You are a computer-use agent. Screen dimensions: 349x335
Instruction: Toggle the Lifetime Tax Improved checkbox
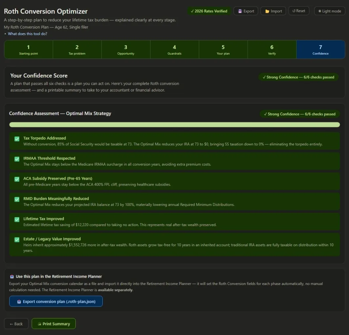tap(17, 220)
